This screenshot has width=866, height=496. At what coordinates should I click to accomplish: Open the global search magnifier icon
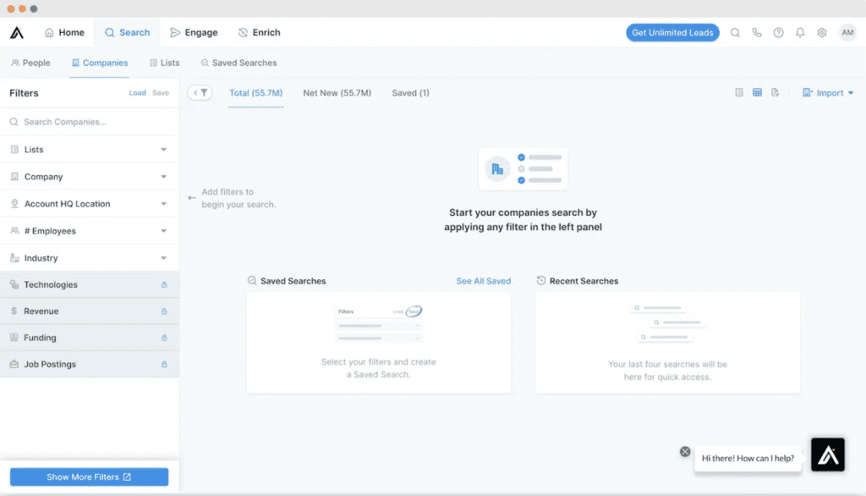click(x=735, y=33)
